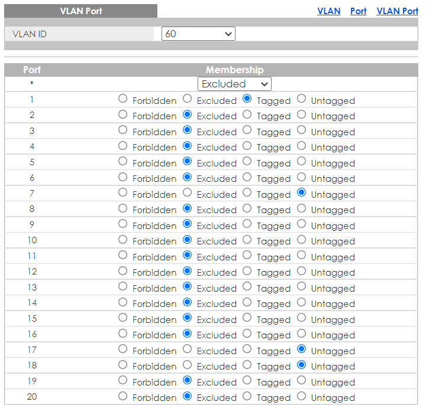The height and width of the screenshot is (405, 426).
Task: Choose Excluded radio for port 8
Action: [187, 208]
